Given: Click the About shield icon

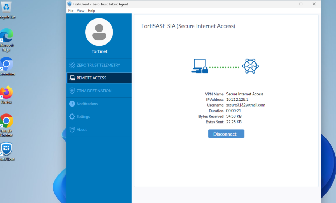Looking at the screenshot, I should click(x=72, y=129).
